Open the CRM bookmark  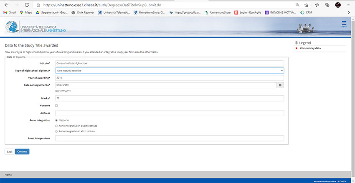pos(306,12)
